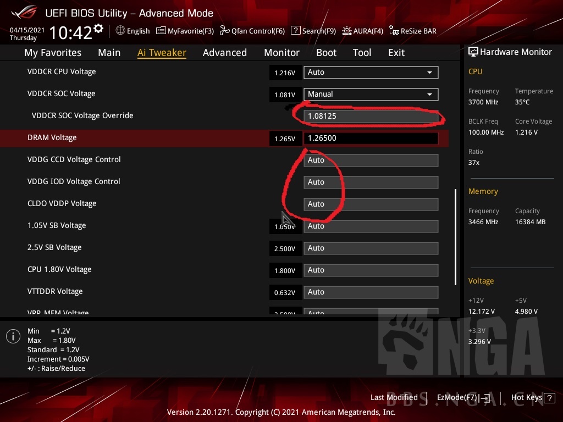Switch to the Advanced tab
The image size is (563, 422).
tap(225, 53)
